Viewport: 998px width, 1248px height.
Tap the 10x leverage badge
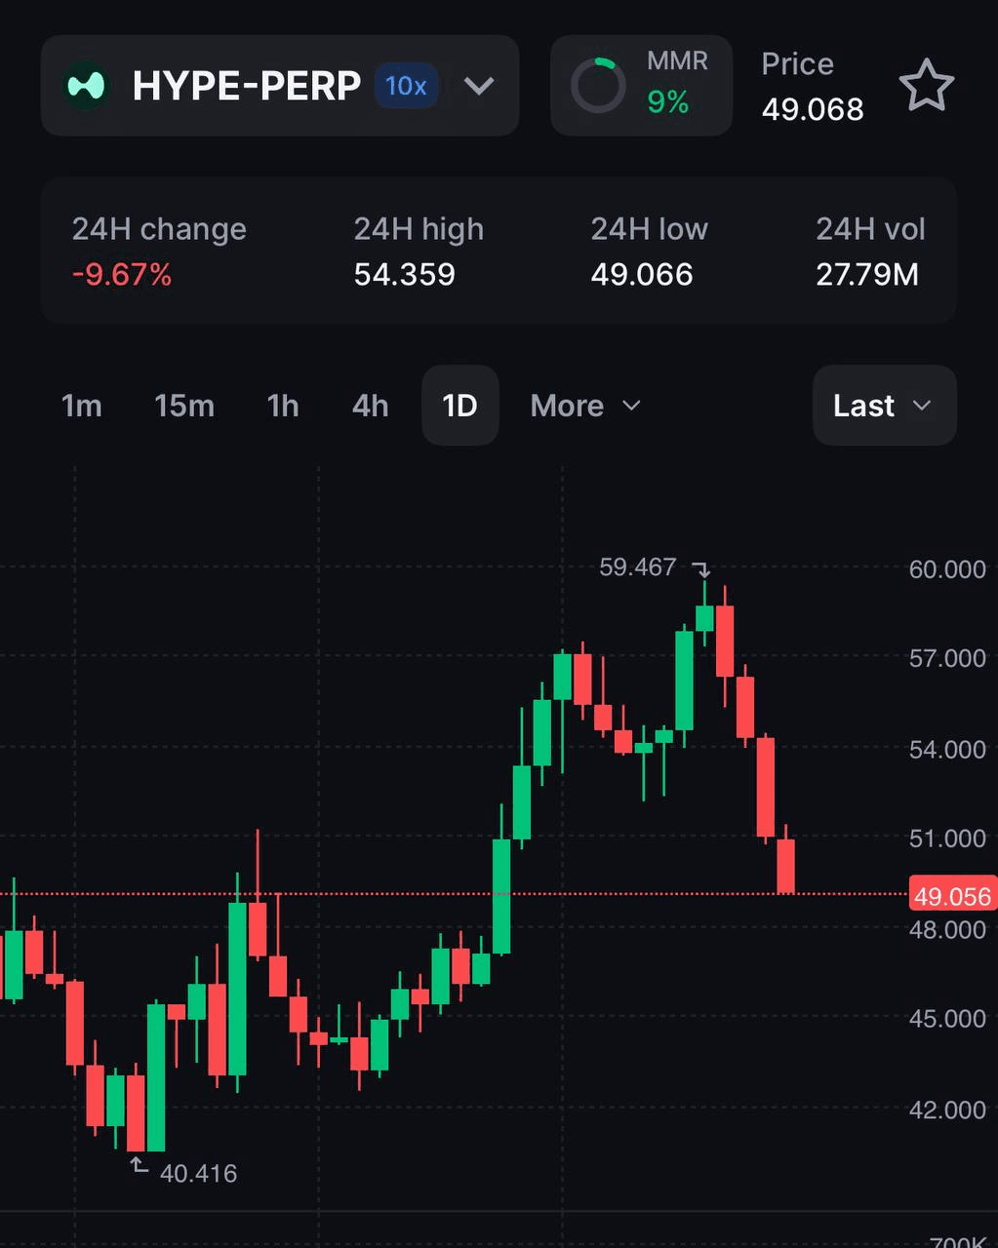click(406, 86)
